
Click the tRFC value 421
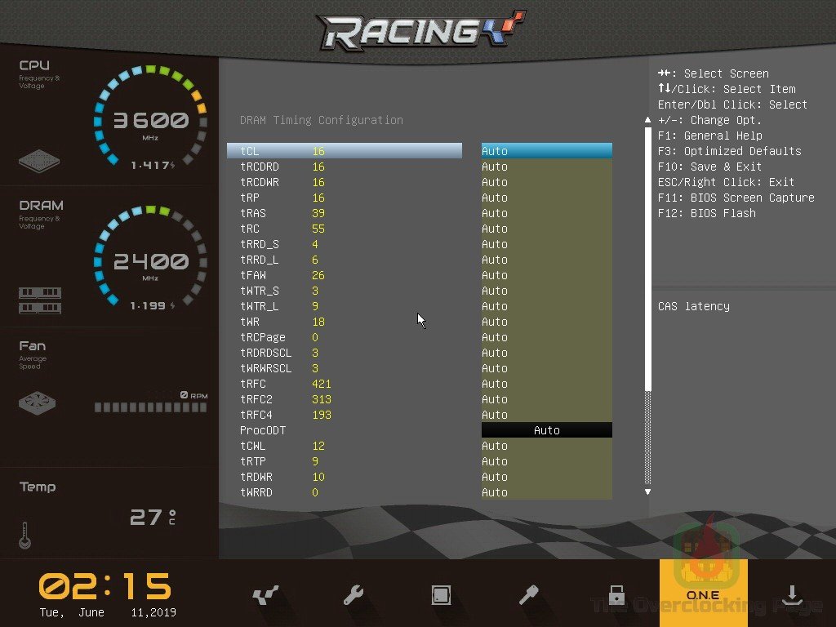(x=322, y=384)
